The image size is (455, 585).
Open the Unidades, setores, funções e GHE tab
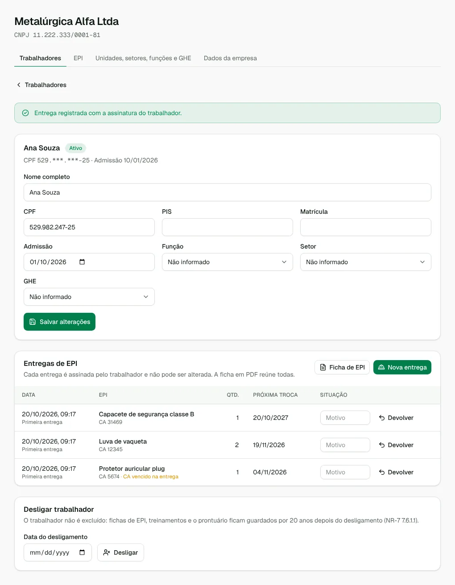pos(143,58)
